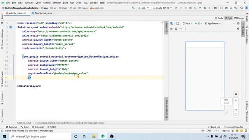The height and width of the screenshot is (140, 249).
Task: Click the memory indicator trash icon
Action: [x=246, y=131]
